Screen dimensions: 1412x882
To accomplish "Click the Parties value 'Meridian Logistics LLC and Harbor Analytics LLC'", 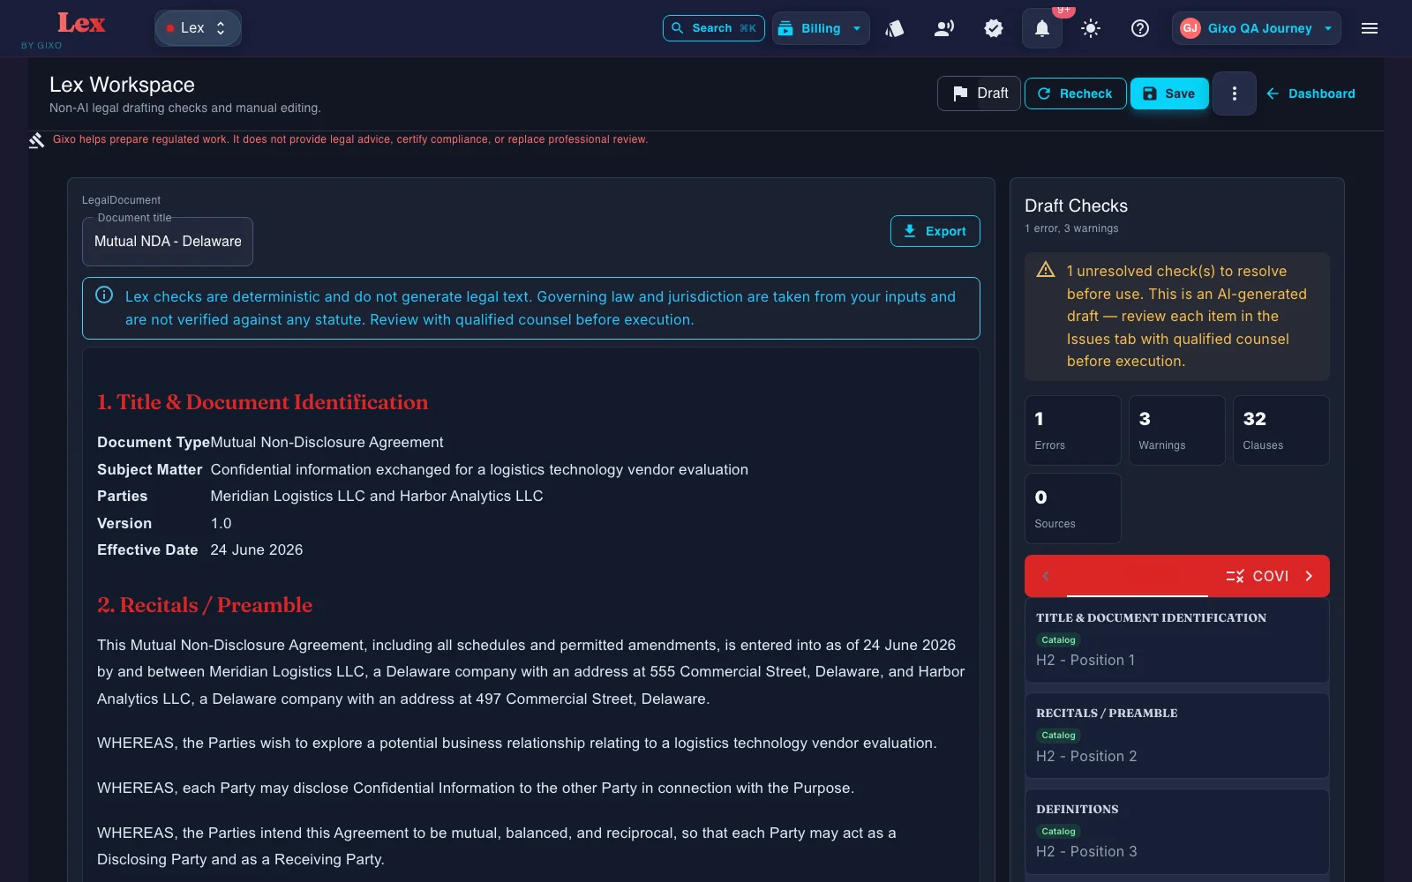I will 377,497.
